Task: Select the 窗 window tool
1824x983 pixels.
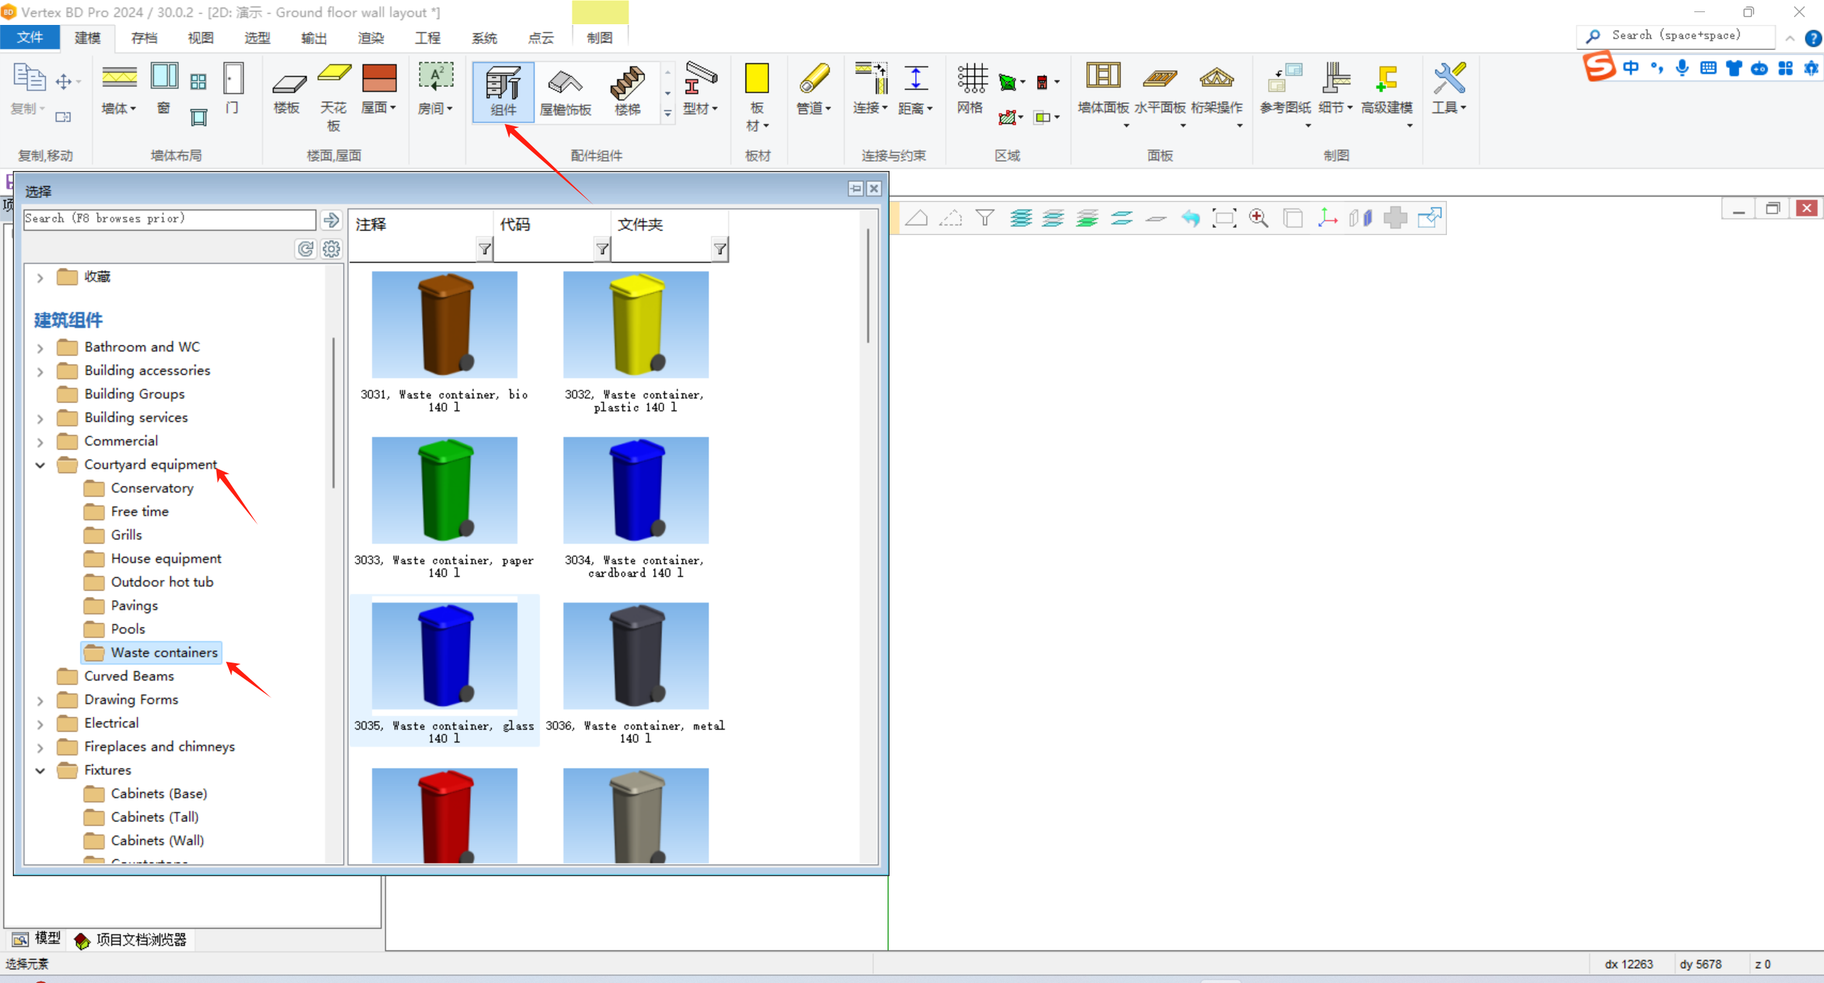Action: (164, 89)
